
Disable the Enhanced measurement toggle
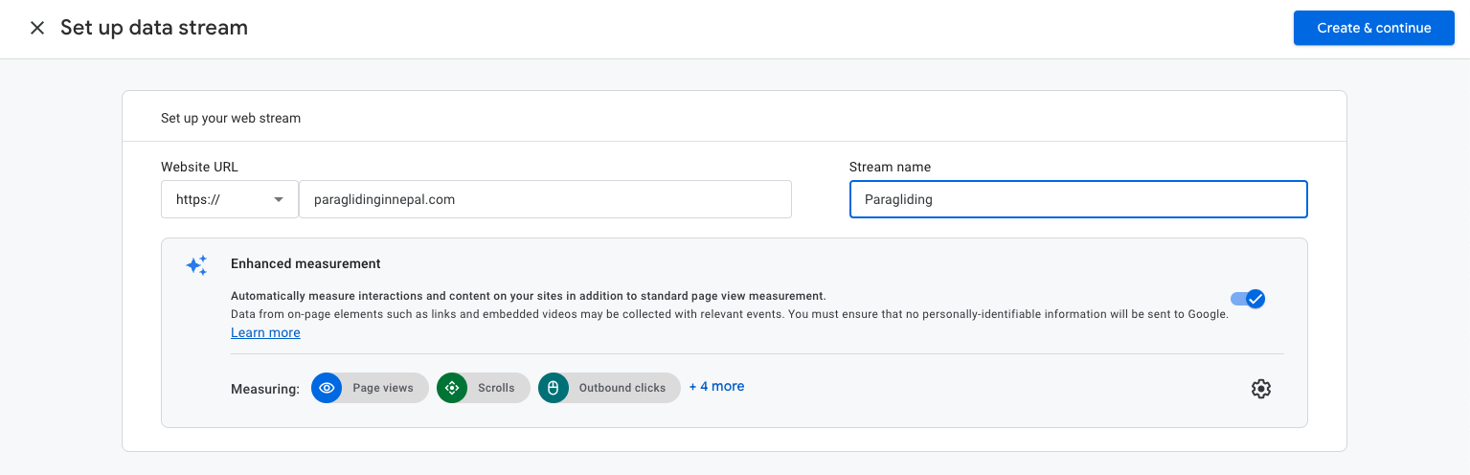click(1248, 299)
